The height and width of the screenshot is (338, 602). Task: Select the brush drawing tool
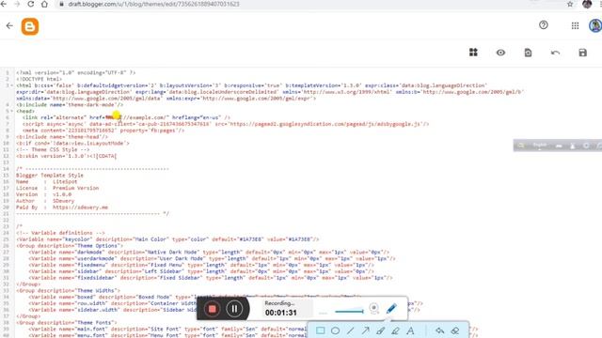380,330
